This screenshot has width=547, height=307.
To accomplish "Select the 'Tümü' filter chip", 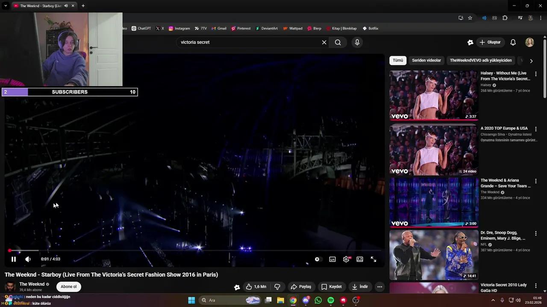I will pyautogui.click(x=398, y=61).
